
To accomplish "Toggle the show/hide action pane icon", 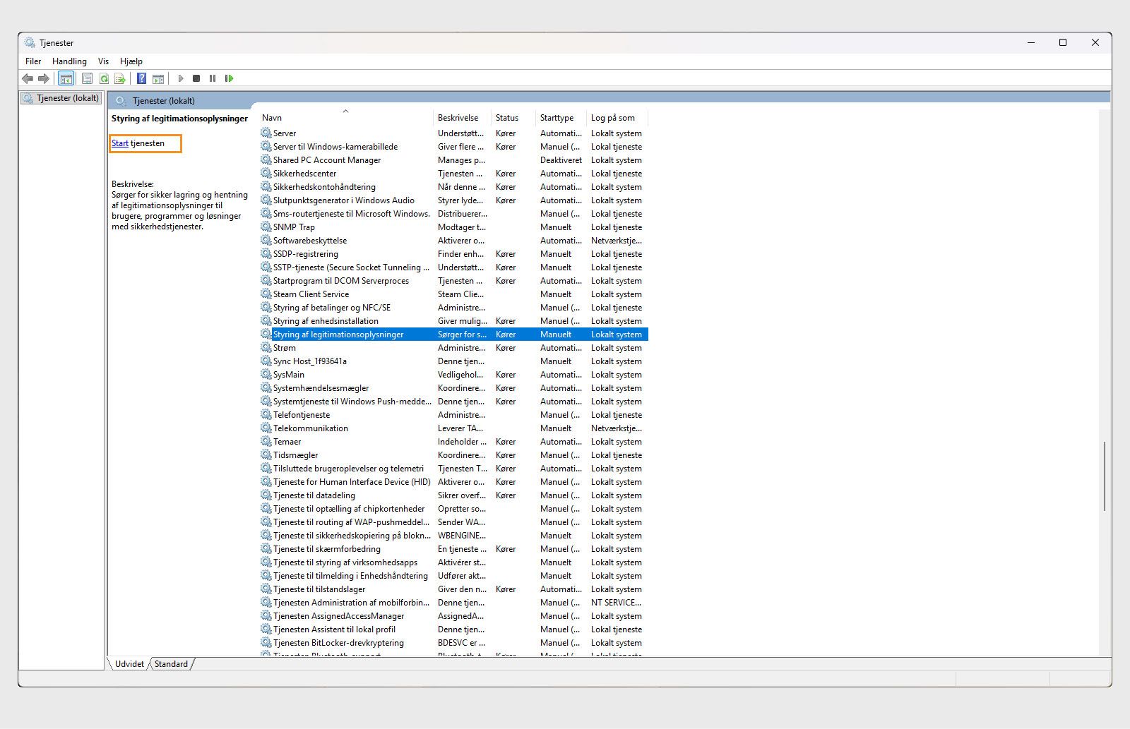I will (x=158, y=78).
